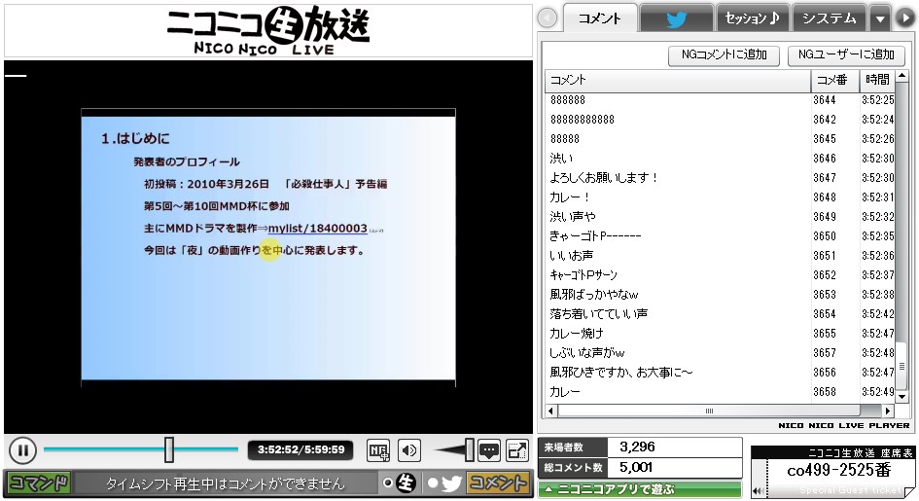919x501 pixels.
Task: Mute audio with the speaker icon
Action: tap(409, 450)
